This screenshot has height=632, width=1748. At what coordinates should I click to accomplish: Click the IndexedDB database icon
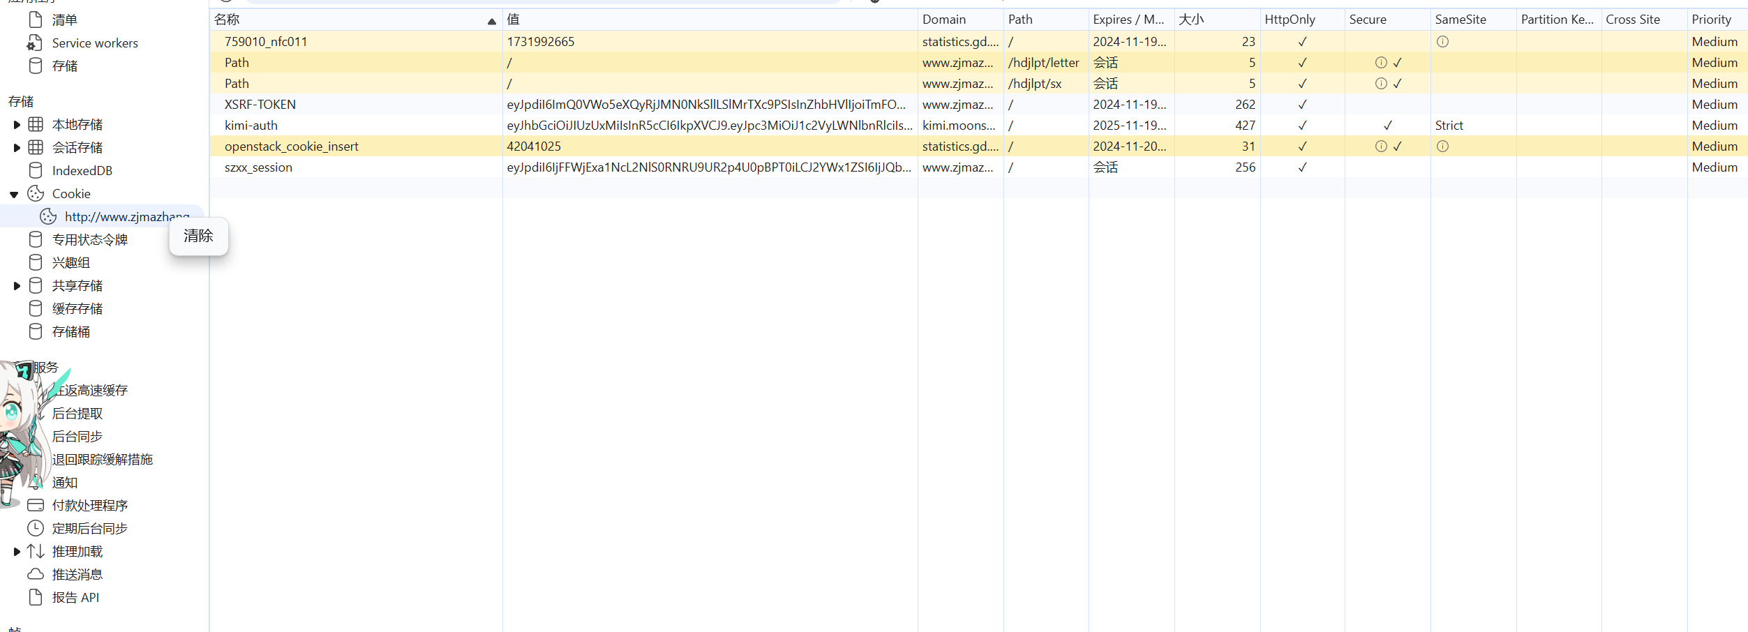[36, 171]
